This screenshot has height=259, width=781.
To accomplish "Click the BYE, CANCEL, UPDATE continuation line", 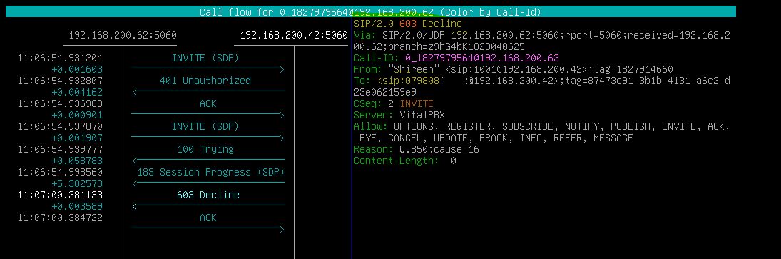I will tap(496, 138).
